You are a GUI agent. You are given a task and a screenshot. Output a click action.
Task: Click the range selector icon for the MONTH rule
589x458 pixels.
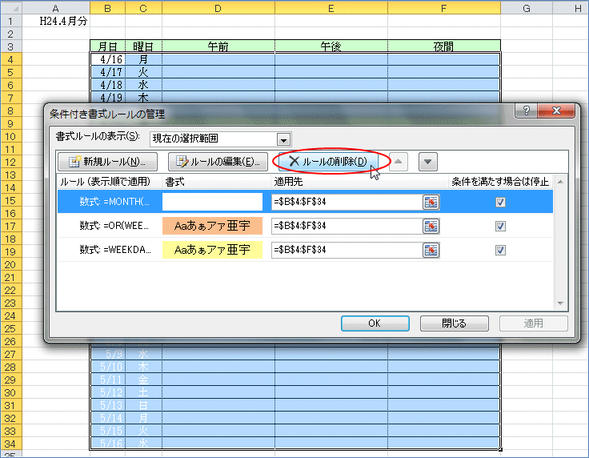pyautogui.click(x=431, y=202)
